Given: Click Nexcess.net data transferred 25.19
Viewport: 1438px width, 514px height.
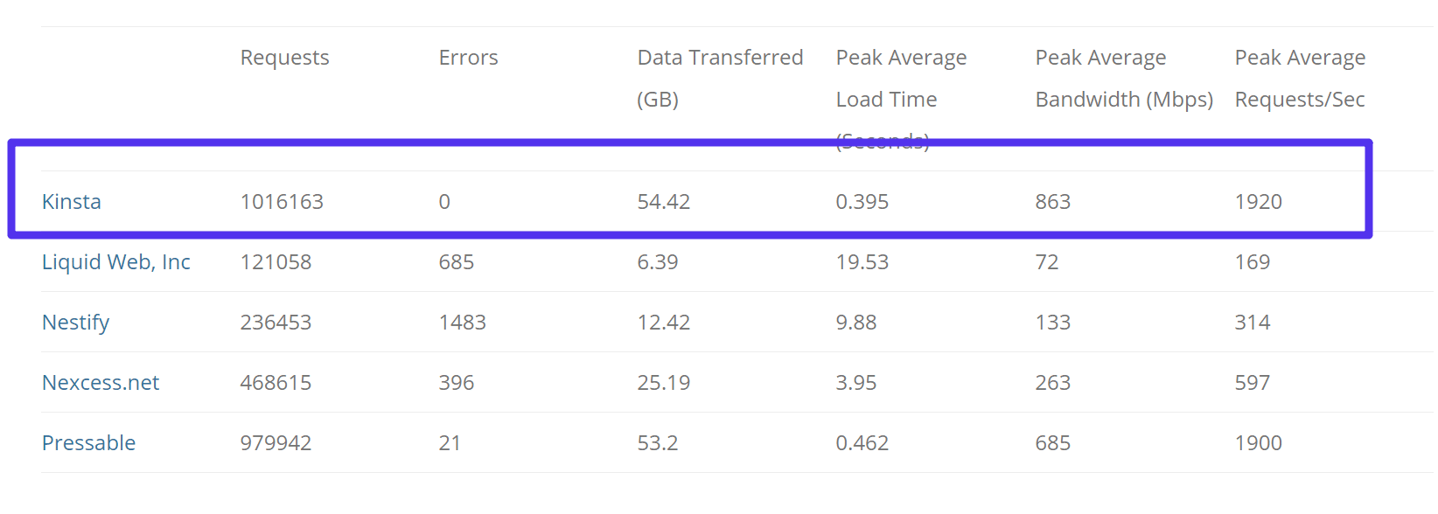Looking at the screenshot, I should pos(664,383).
